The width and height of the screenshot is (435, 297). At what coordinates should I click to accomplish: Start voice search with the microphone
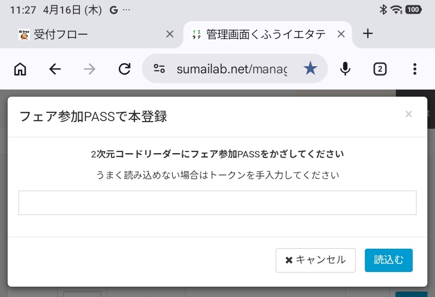[345, 69]
